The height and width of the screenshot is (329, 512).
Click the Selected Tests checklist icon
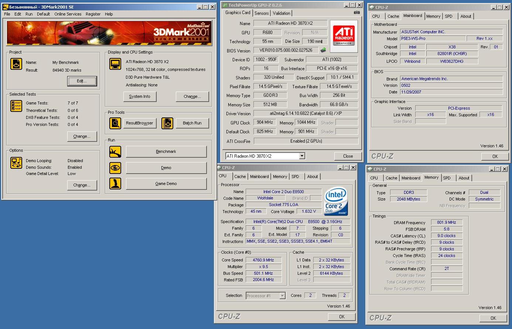click(x=16, y=106)
